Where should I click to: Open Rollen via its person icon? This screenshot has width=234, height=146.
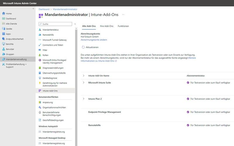coord(40,55)
